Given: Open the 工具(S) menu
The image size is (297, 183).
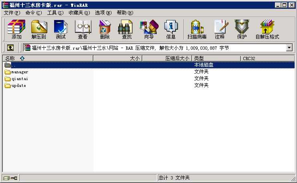Looking at the screenshot, I should point(55,13).
